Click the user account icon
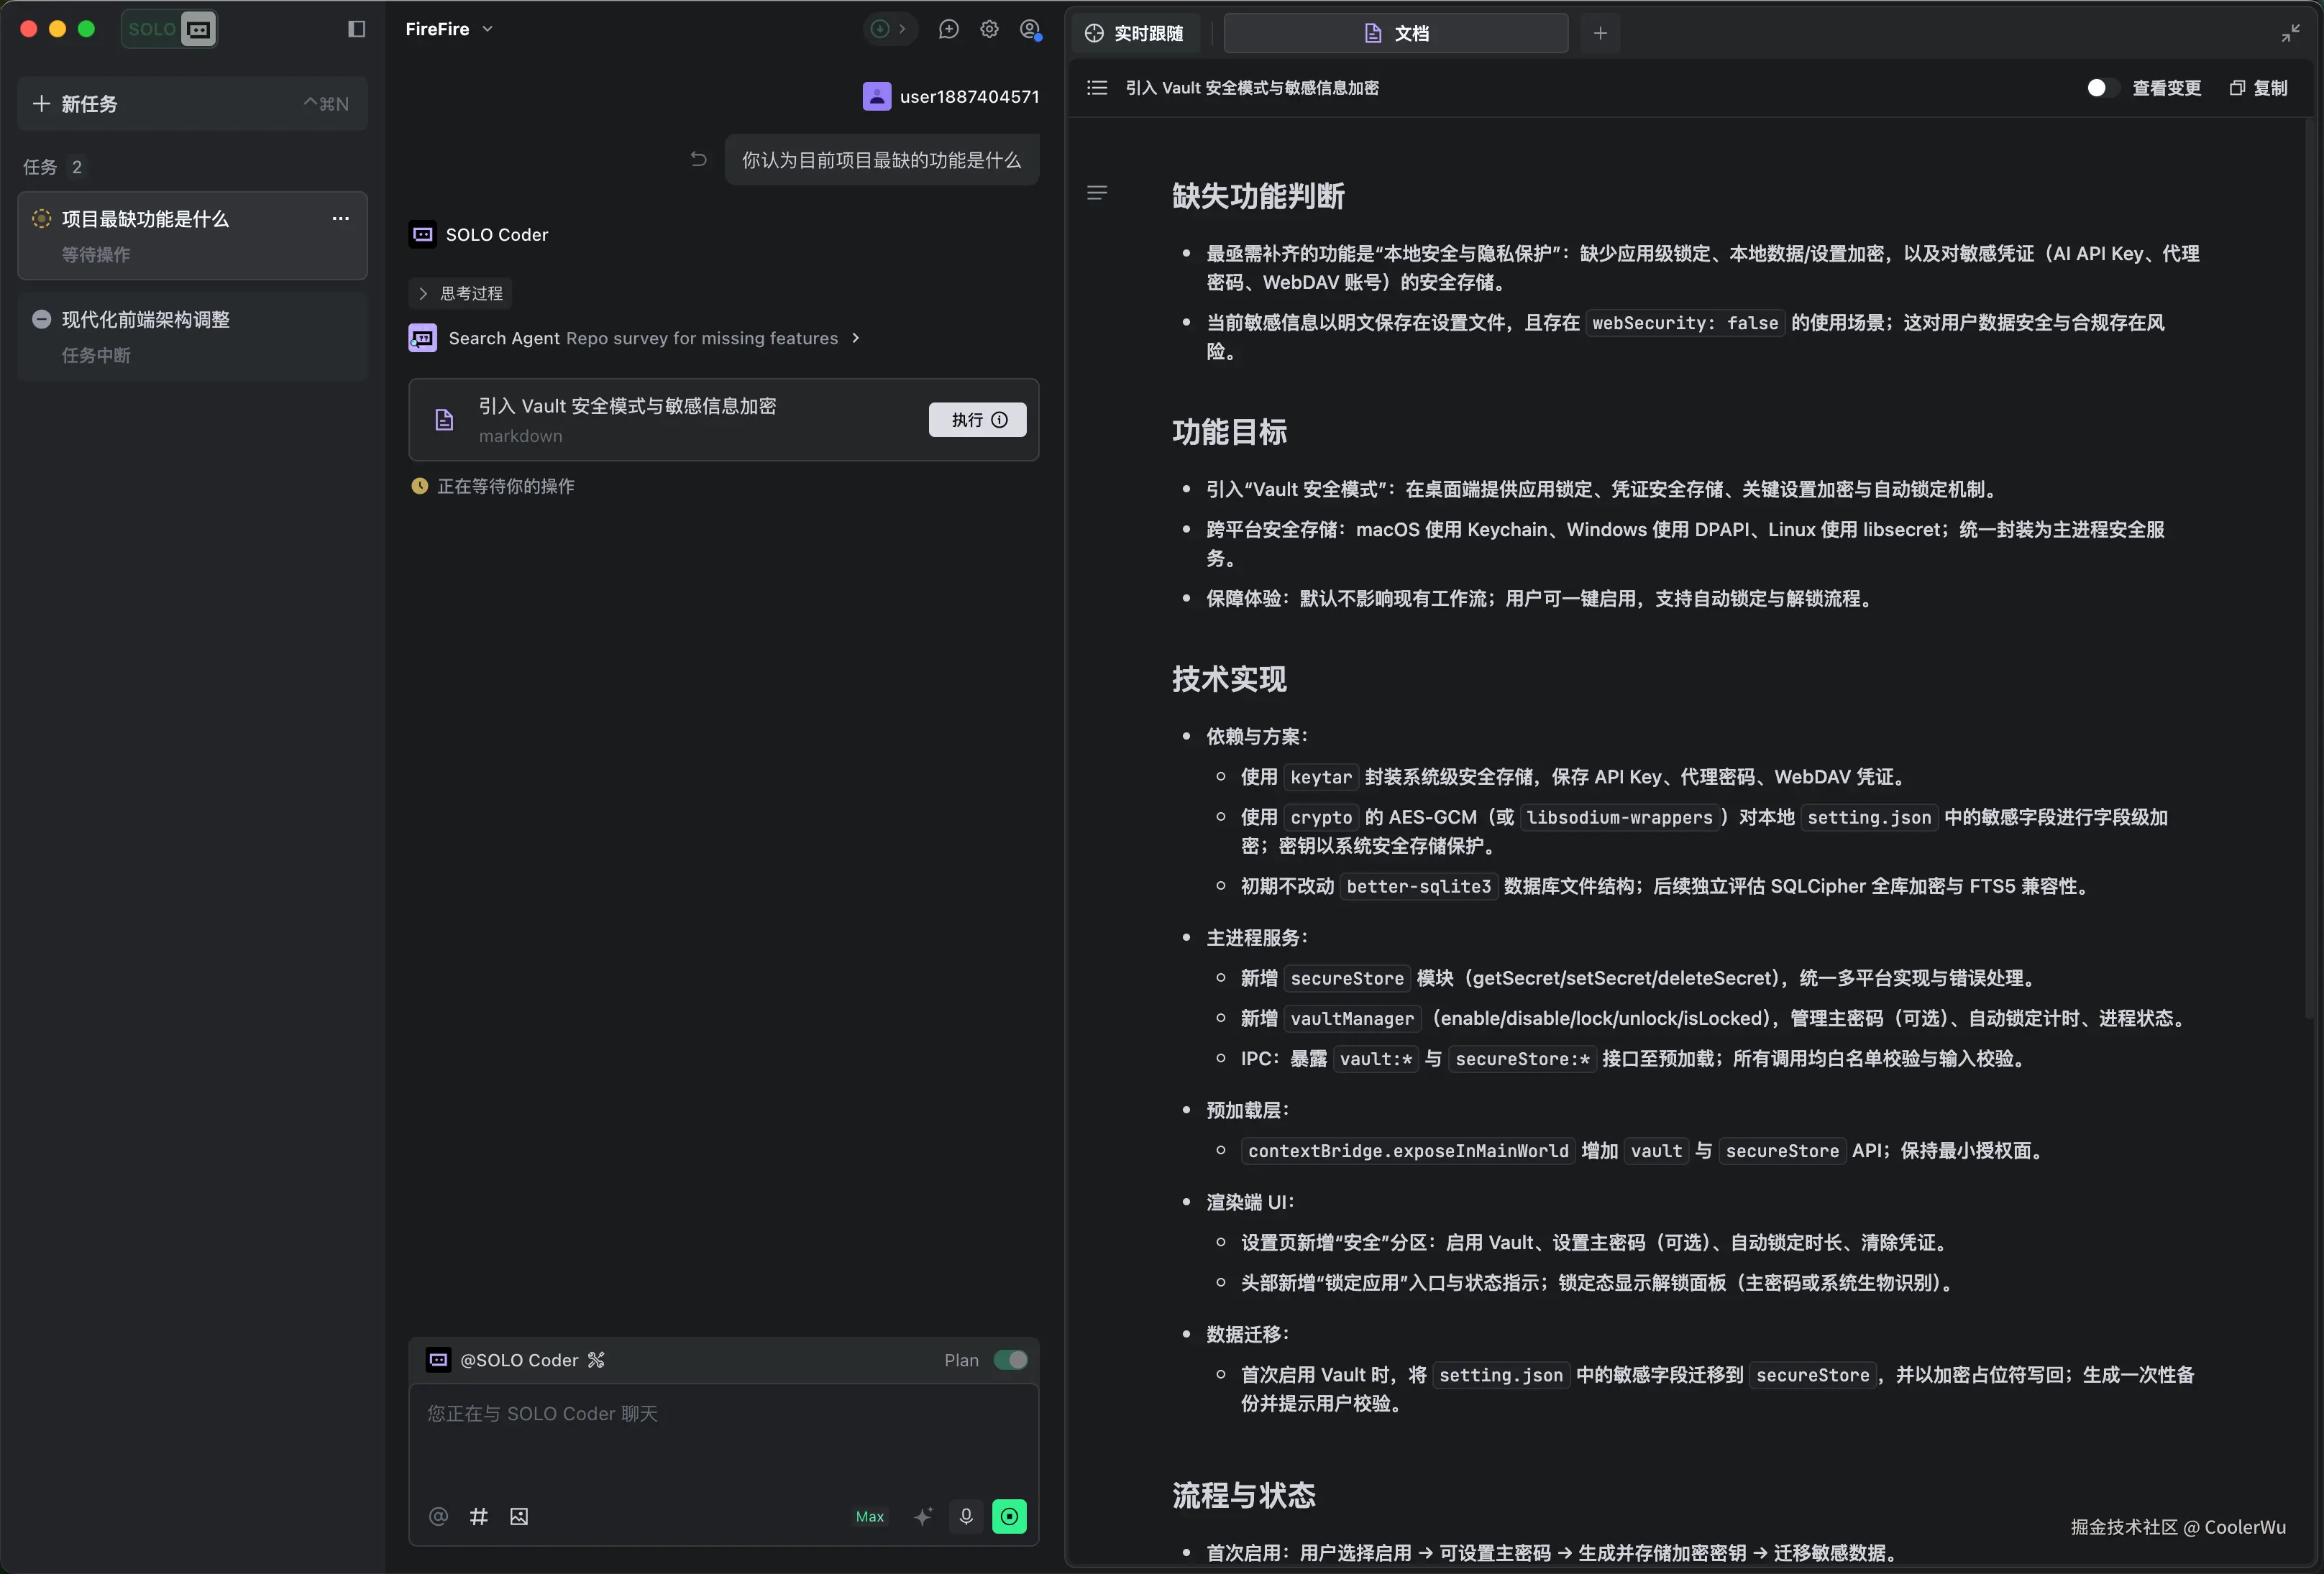The height and width of the screenshot is (1574, 2324). coord(1030,29)
